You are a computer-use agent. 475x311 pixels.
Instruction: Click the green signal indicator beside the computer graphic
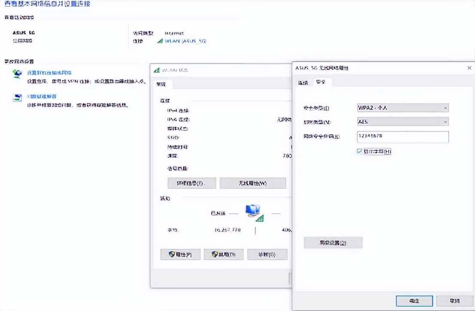point(260,217)
